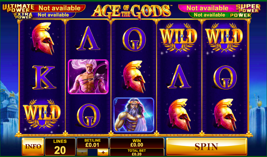
Task: Increase bet per line with plus
Action: [x=103, y=152]
